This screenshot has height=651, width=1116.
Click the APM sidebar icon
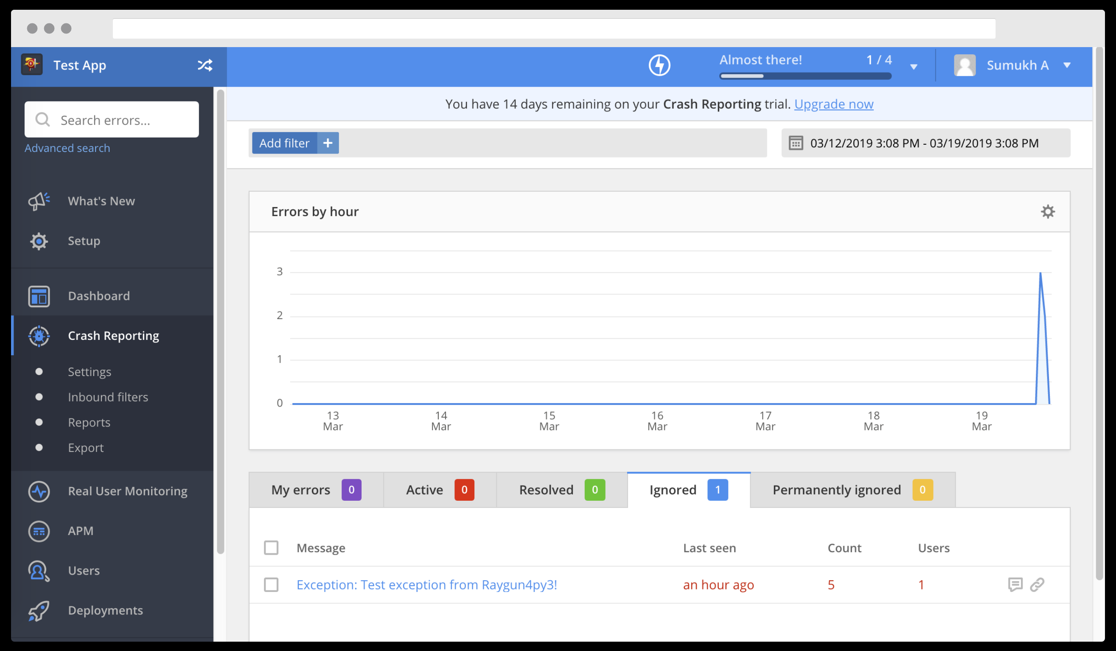point(39,530)
